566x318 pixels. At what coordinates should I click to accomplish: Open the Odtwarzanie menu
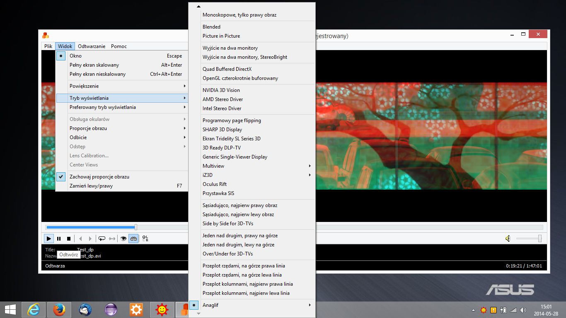click(x=92, y=46)
